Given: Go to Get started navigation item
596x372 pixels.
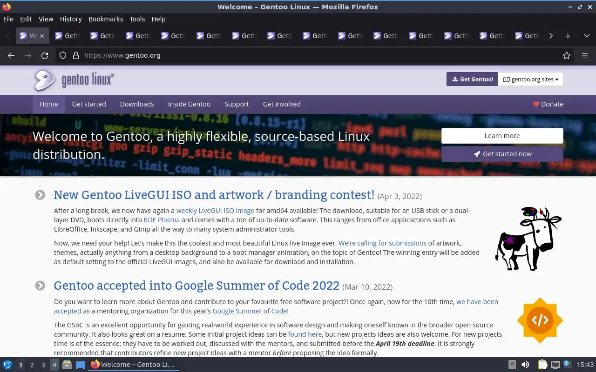Looking at the screenshot, I should pyautogui.click(x=89, y=104).
